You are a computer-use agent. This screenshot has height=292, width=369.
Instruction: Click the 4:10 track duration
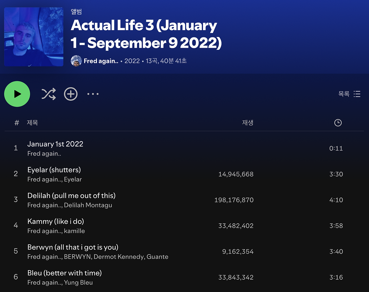click(336, 200)
